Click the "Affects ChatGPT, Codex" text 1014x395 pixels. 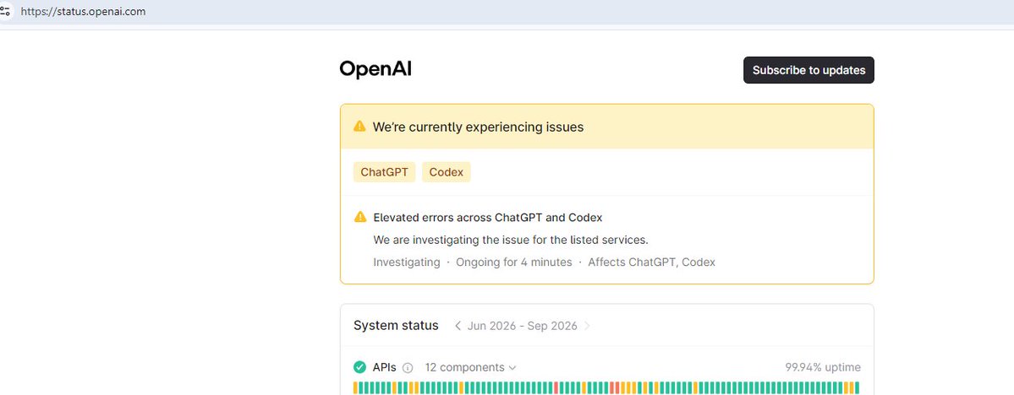pyautogui.click(x=651, y=262)
